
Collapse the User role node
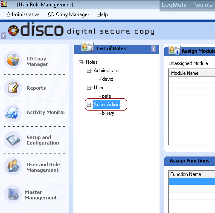pyautogui.click(x=89, y=88)
